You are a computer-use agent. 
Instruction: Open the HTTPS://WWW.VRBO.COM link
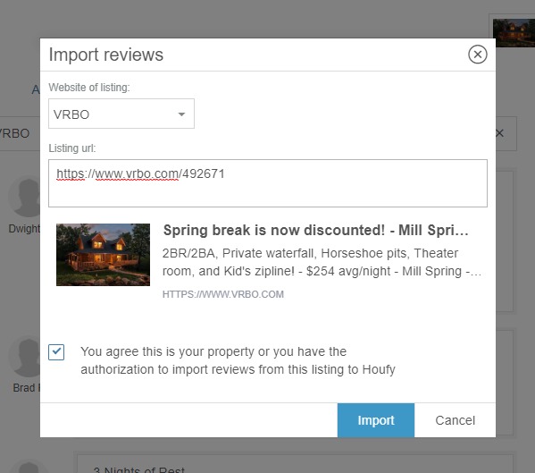click(223, 294)
